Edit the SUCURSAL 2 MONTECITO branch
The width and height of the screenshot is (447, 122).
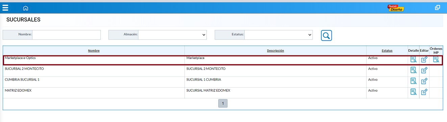[424, 70]
